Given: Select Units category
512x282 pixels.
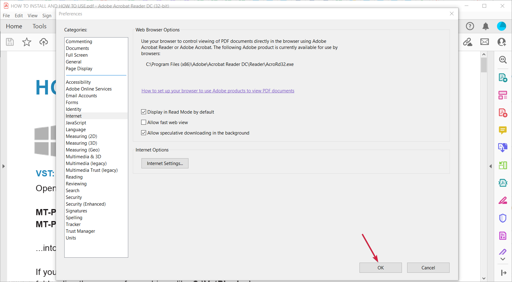Looking at the screenshot, I should tap(71, 238).
